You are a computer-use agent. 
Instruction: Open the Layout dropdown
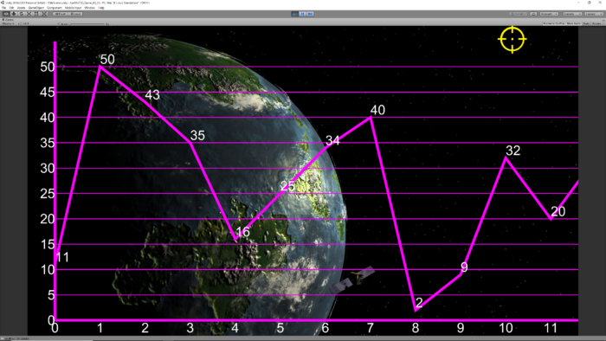pyautogui.click(x=594, y=14)
